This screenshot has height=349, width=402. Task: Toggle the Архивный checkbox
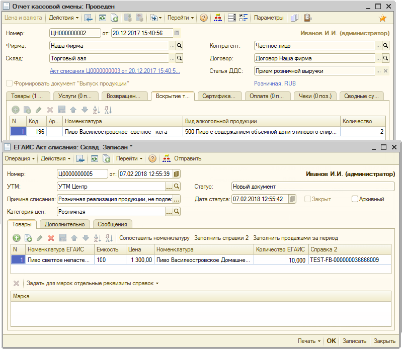[x=355, y=199]
